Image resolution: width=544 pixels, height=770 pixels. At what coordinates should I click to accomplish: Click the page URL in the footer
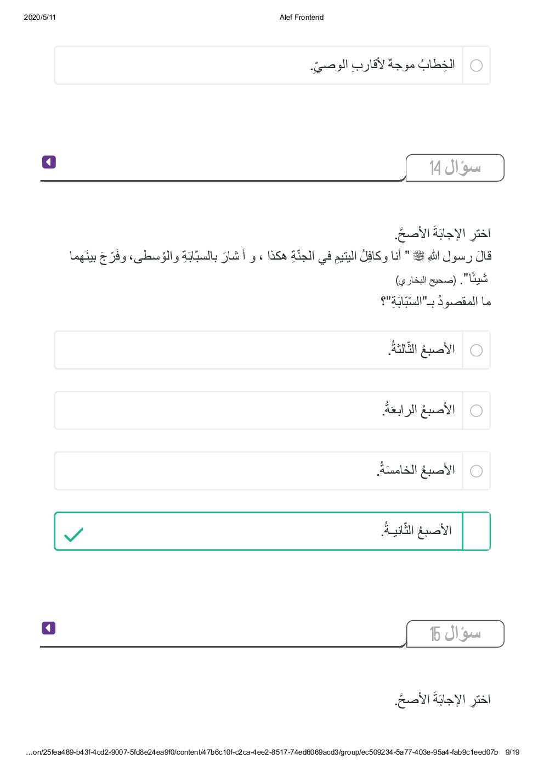coord(262,752)
